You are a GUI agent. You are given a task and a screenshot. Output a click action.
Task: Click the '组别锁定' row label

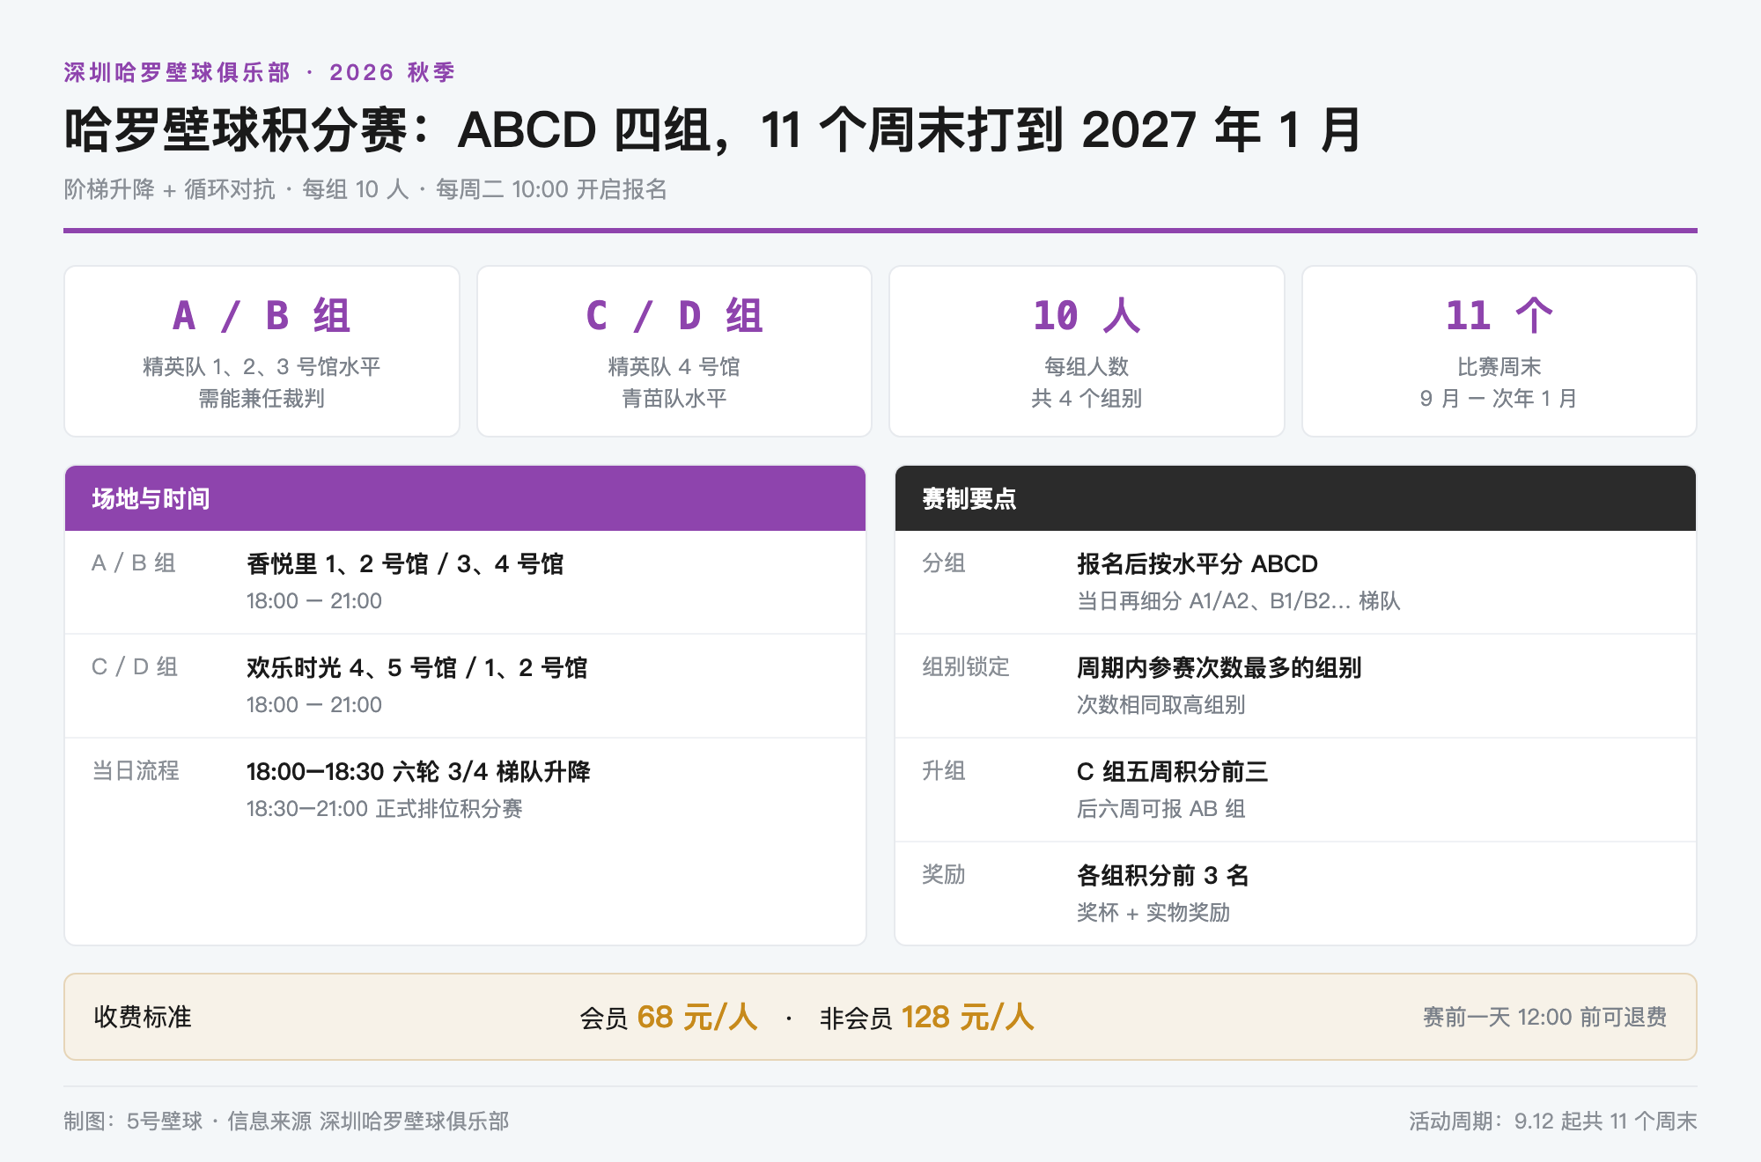point(966,666)
